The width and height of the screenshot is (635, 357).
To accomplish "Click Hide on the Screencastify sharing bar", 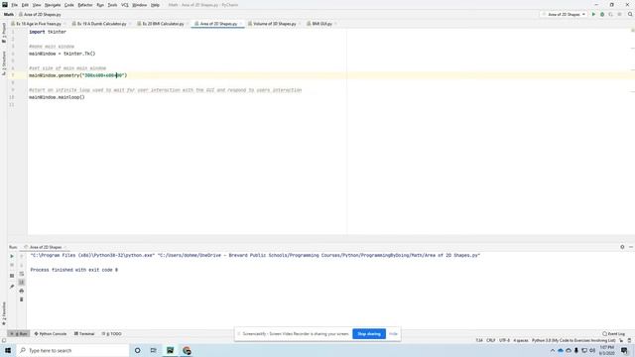I will [393, 334].
